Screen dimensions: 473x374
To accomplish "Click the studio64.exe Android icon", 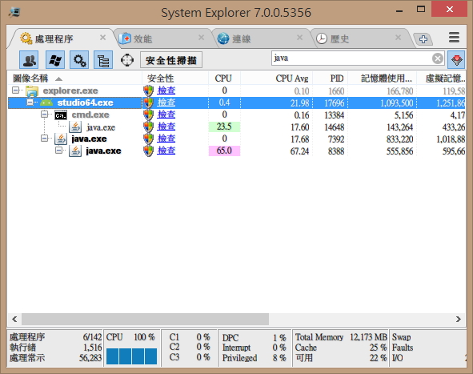I will click(x=46, y=103).
